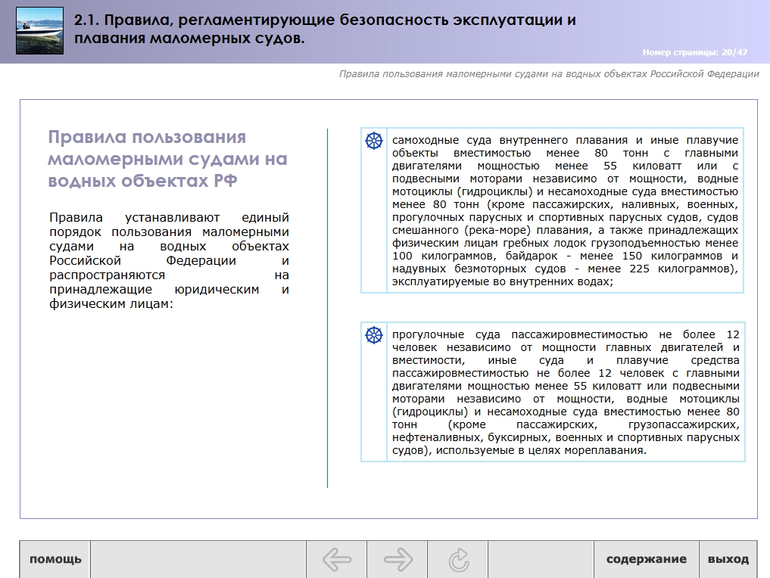Click ship wheel icon beside прогулочные суда text
Image resolution: width=770 pixels, height=578 pixels.
tap(375, 335)
